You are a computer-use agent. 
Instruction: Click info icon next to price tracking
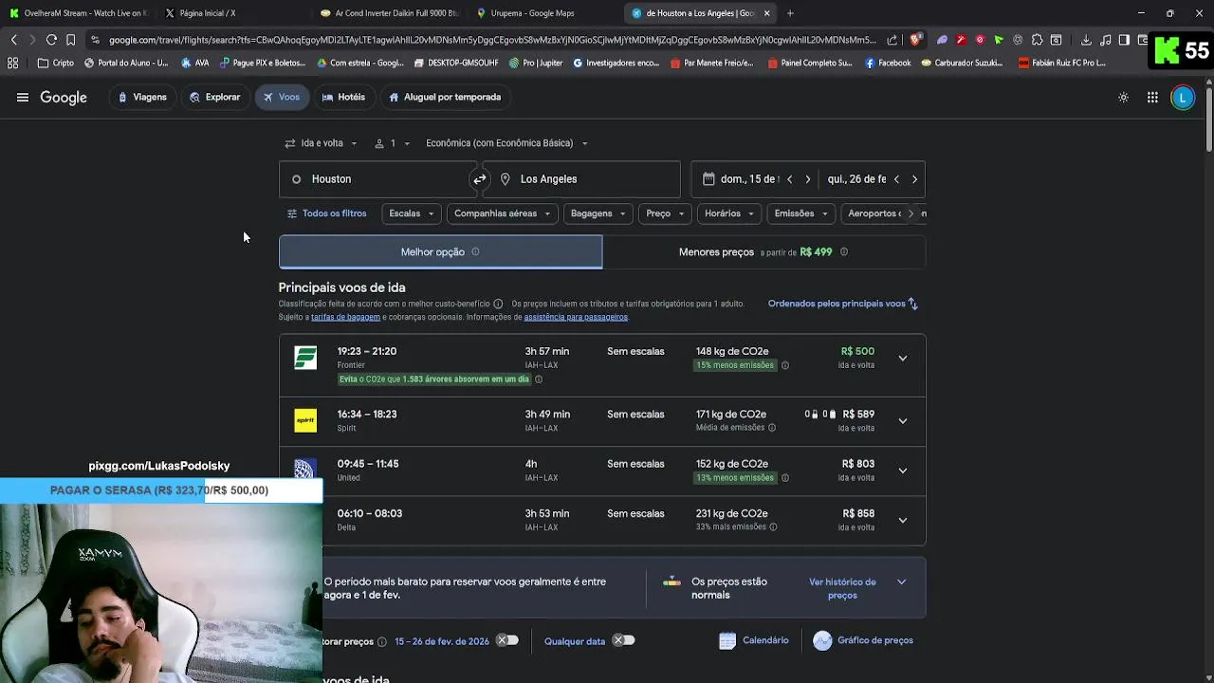(x=382, y=642)
